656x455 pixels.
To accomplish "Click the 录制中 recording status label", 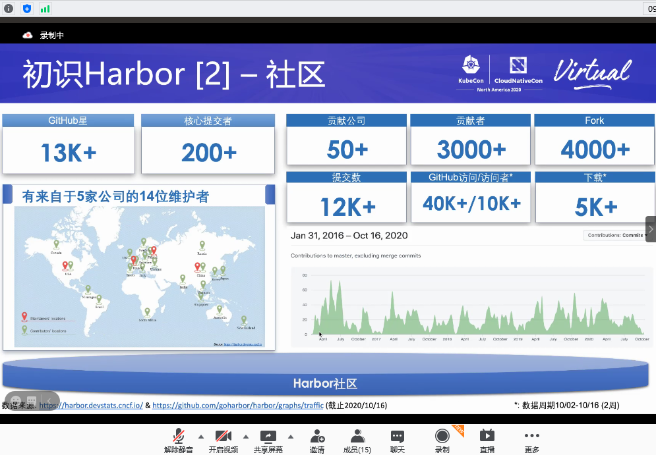I will tap(52, 35).
